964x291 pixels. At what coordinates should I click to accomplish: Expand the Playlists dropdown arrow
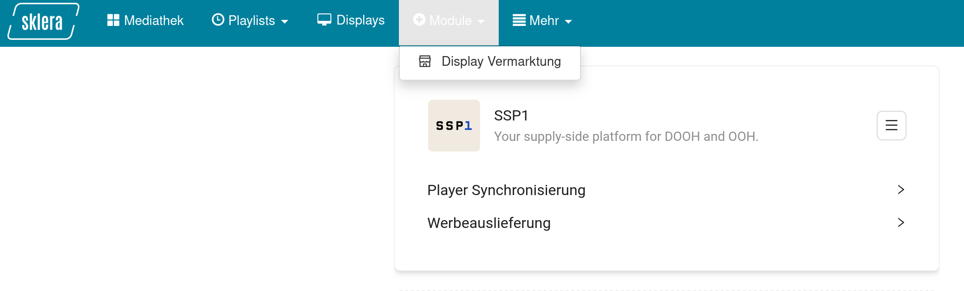285,21
